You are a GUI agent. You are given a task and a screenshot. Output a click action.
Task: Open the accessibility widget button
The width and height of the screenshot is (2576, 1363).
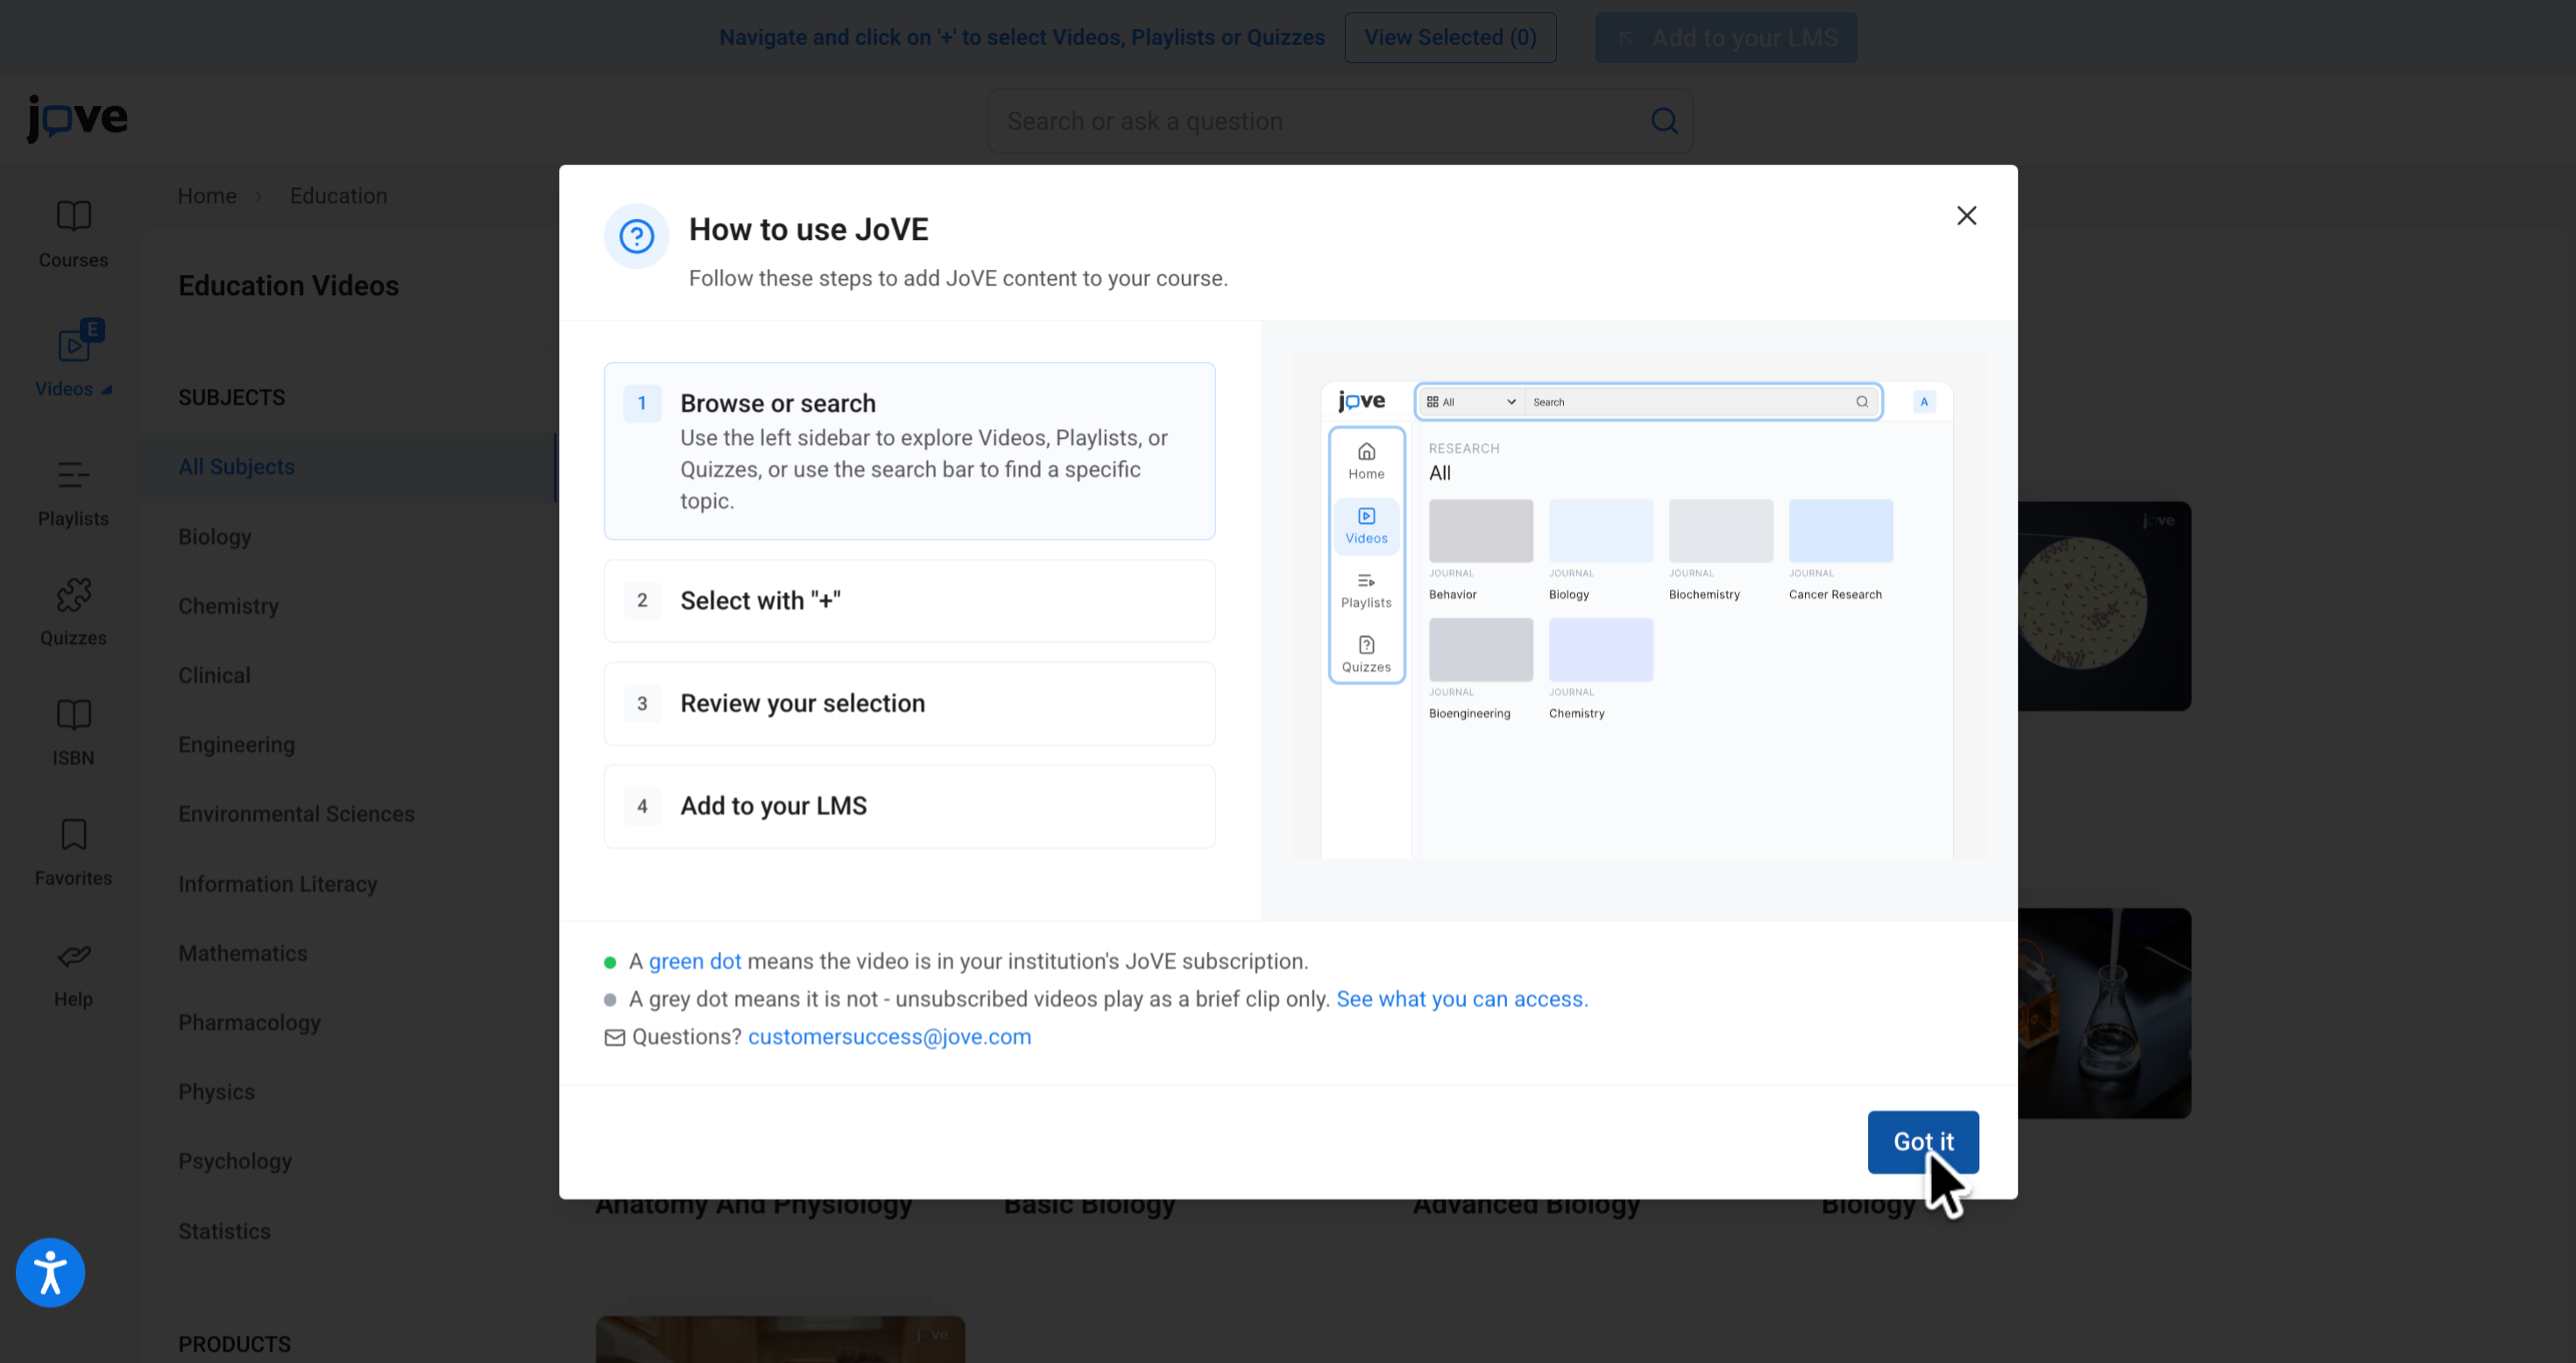pyautogui.click(x=50, y=1272)
